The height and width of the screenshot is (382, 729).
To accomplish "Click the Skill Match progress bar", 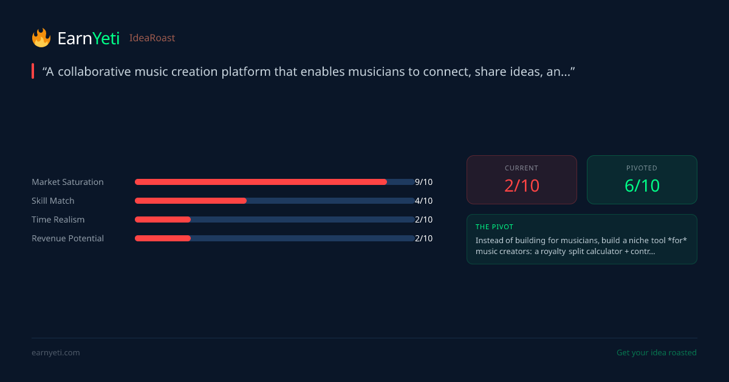I will coord(275,201).
